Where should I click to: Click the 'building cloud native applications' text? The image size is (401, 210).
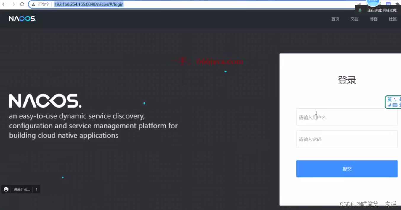tap(64, 136)
